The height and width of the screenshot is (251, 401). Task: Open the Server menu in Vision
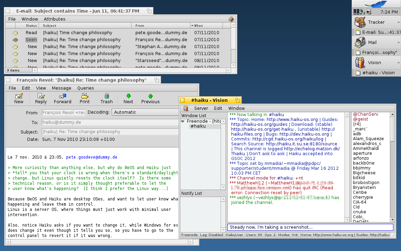click(201, 108)
